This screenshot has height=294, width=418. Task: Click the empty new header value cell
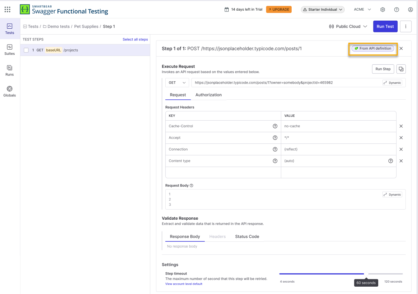[x=338, y=173]
